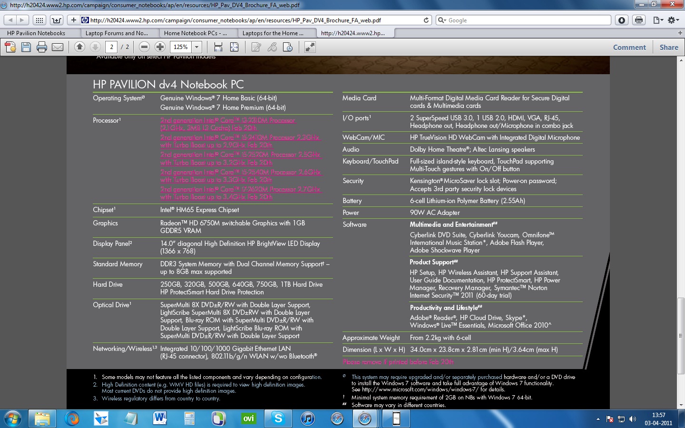Screen dimensions: 685x428
Task: Print the PDF using Reader toolbar
Action: pyautogui.click(x=42, y=47)
